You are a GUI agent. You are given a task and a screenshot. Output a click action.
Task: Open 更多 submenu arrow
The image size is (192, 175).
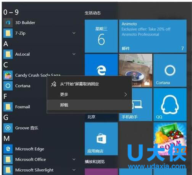126,94
